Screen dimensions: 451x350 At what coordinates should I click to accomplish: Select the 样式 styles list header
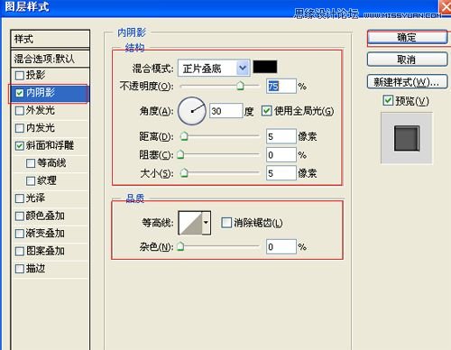tap(51, 39)
